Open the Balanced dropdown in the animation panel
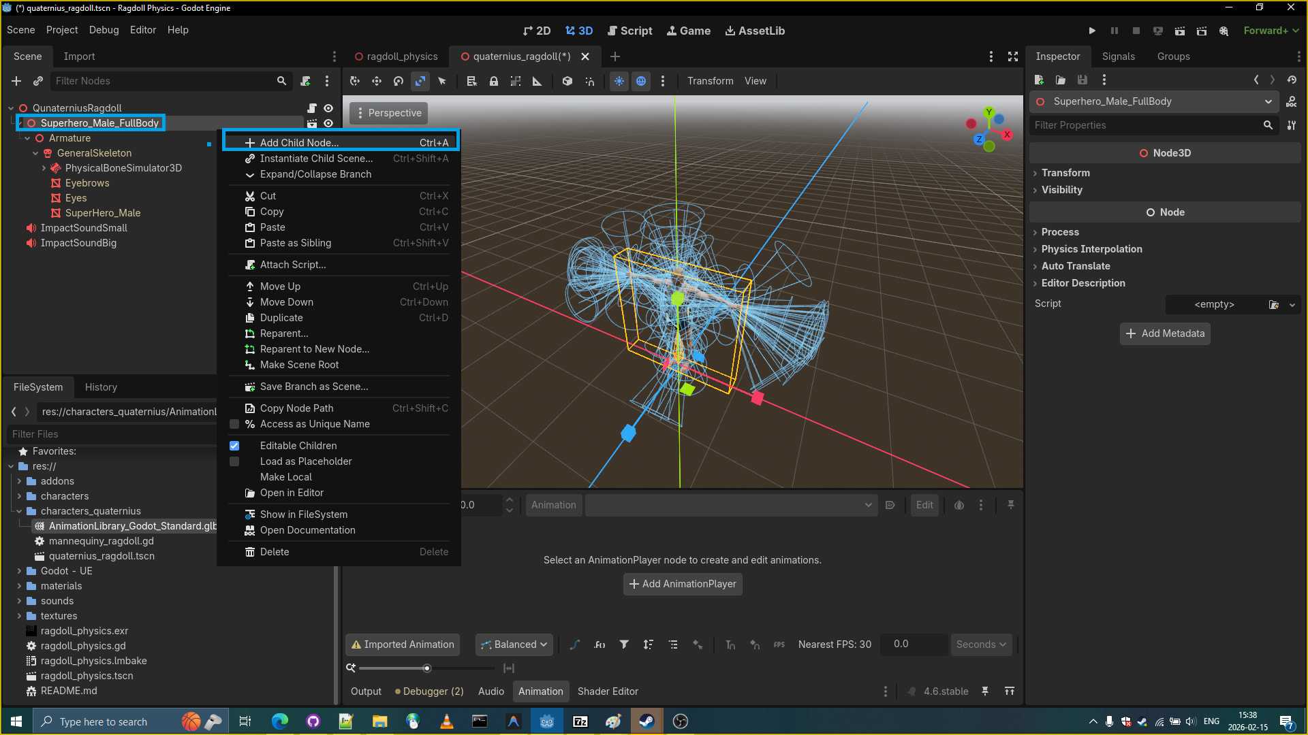 [x=514, y=644]
